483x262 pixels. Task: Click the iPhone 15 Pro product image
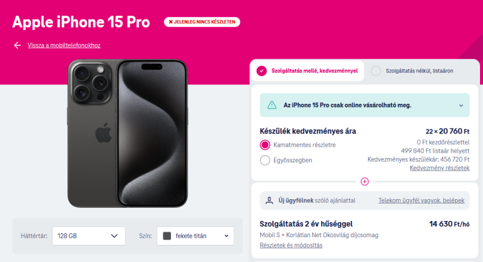(127, 133)
